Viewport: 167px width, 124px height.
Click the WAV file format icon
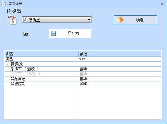12,20
